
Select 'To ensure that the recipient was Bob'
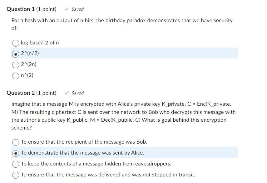(x=15, y=142)
